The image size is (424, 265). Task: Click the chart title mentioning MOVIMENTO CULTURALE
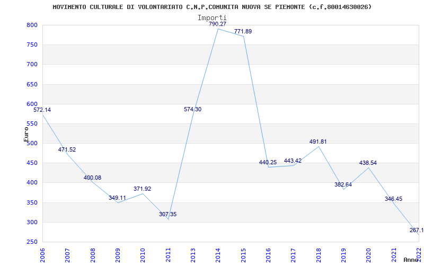pos(213,7)
